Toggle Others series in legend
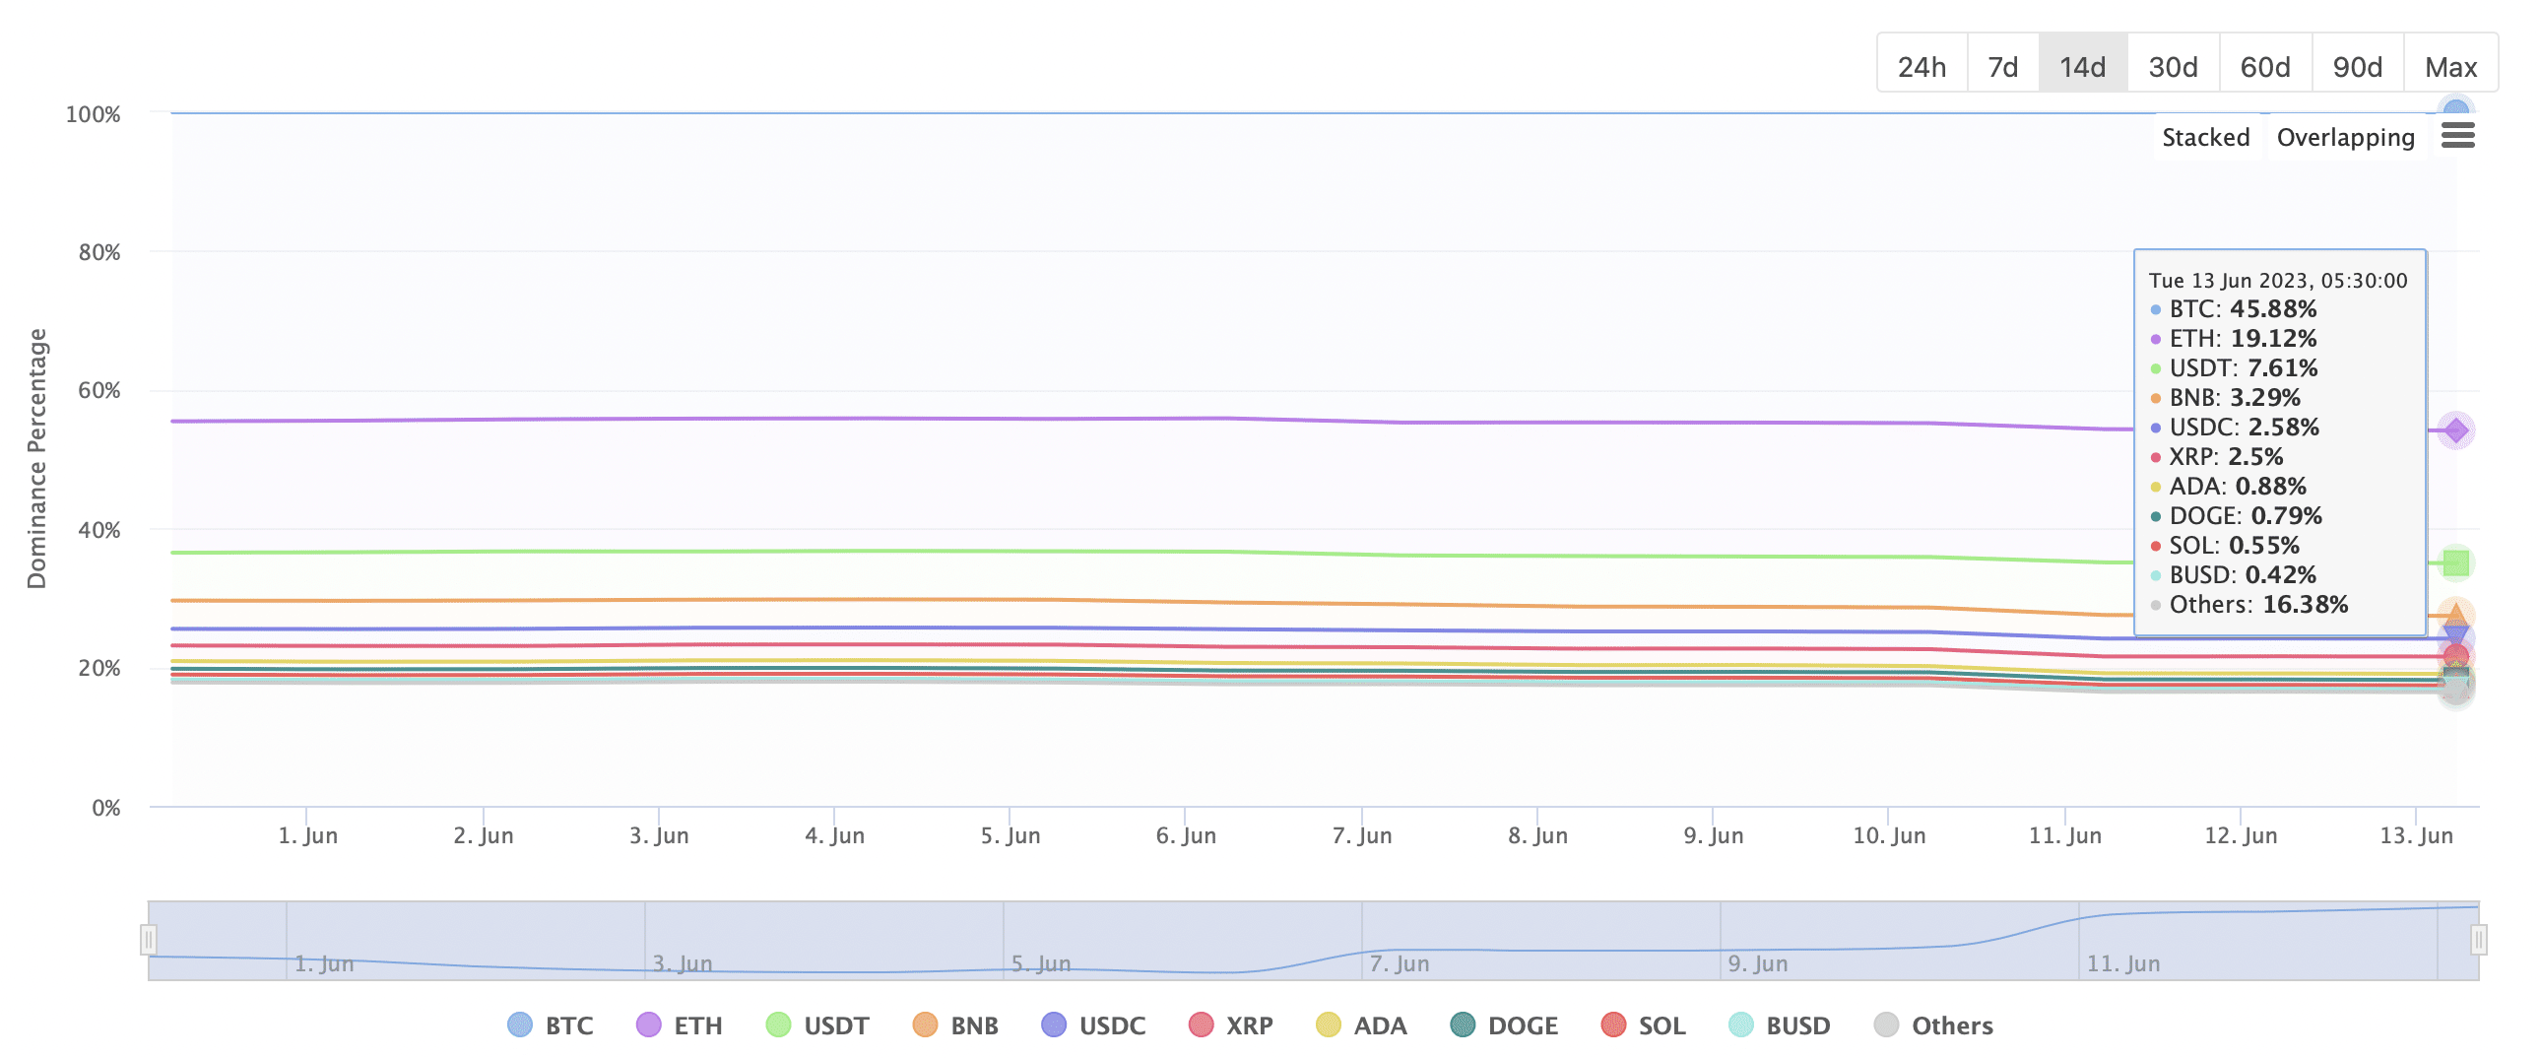 tap(1933, 1025)
